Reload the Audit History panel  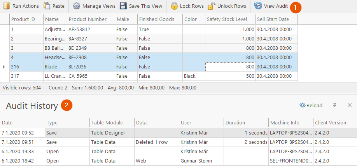(x=311, y=105)
